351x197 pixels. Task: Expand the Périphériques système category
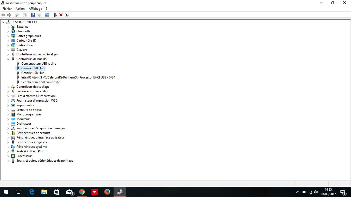[8, 147]
